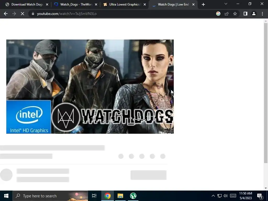This screenshot has width=268, height=201.
Task: Open the volume control in tray
Action: pyautogui.click(x=226, y=196)
